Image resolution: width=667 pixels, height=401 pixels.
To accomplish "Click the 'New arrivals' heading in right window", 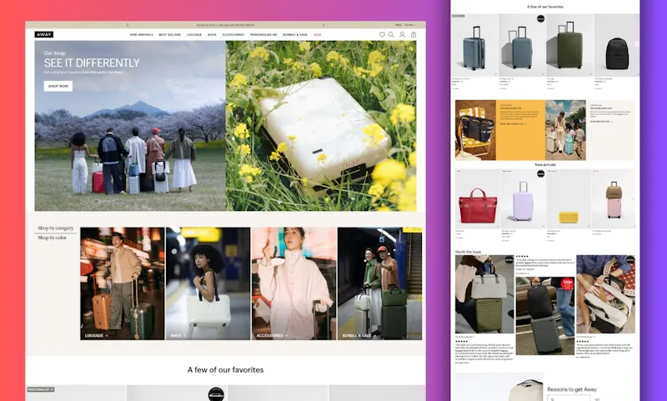I will (545, 164).
